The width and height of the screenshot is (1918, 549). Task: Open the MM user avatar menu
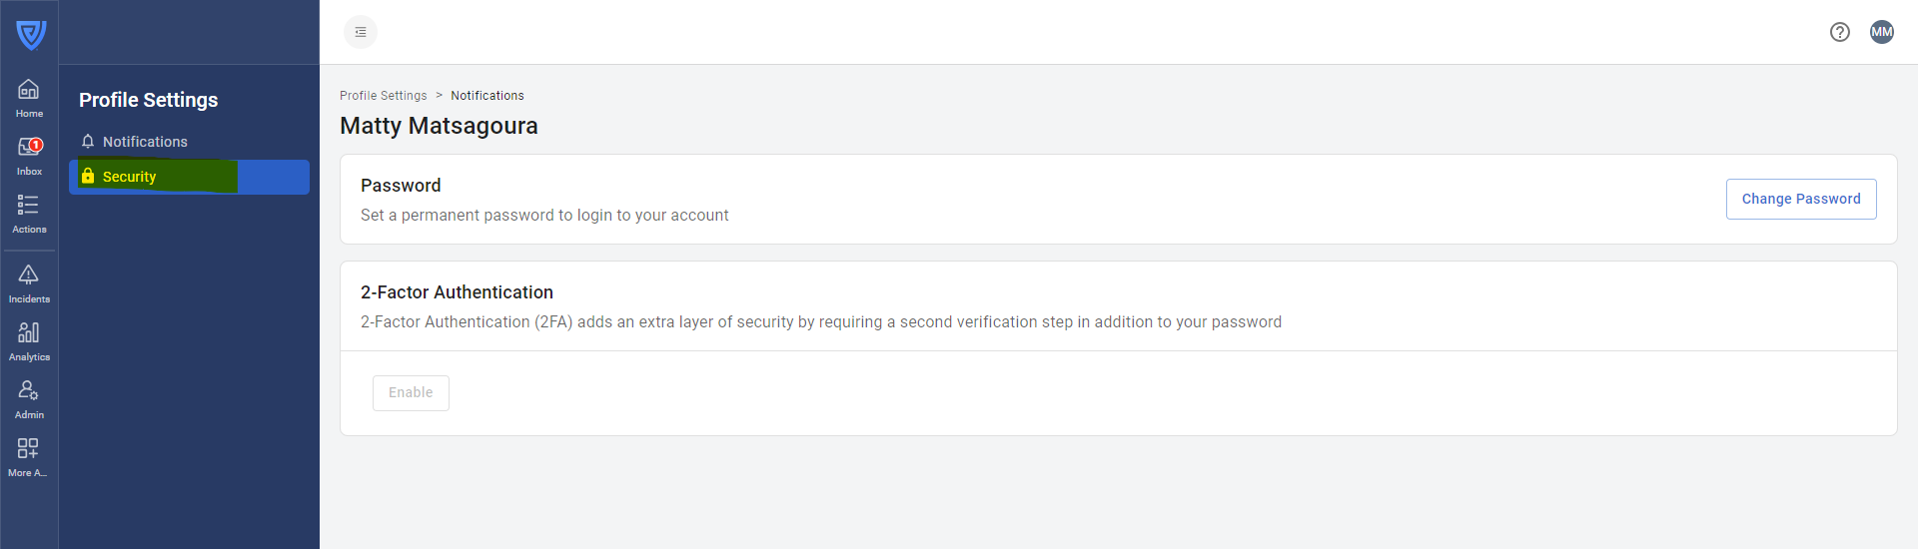pos(1881,32)
